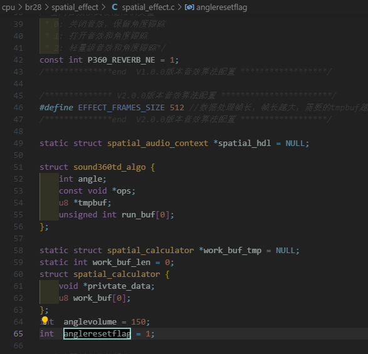Expand chevron after br28 breadcrumb
The height and width of the screenshot is (354, 368).
[46, 8]
